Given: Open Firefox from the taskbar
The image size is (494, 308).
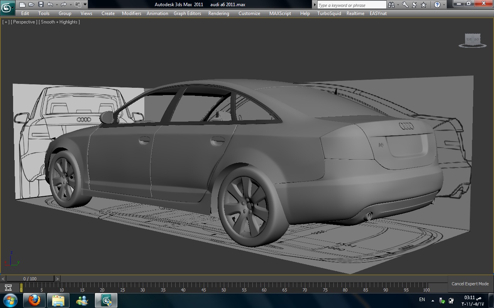Looking at the screenshot, I should pyautogui.click(x=34, y=300).
